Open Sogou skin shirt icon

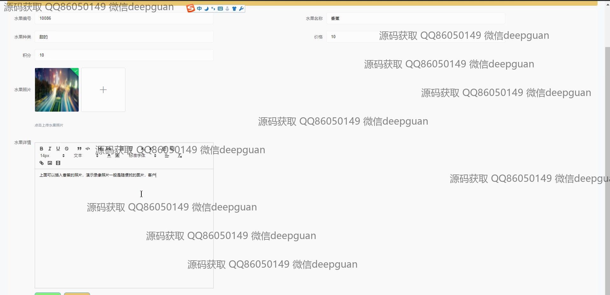coord(234,9)
